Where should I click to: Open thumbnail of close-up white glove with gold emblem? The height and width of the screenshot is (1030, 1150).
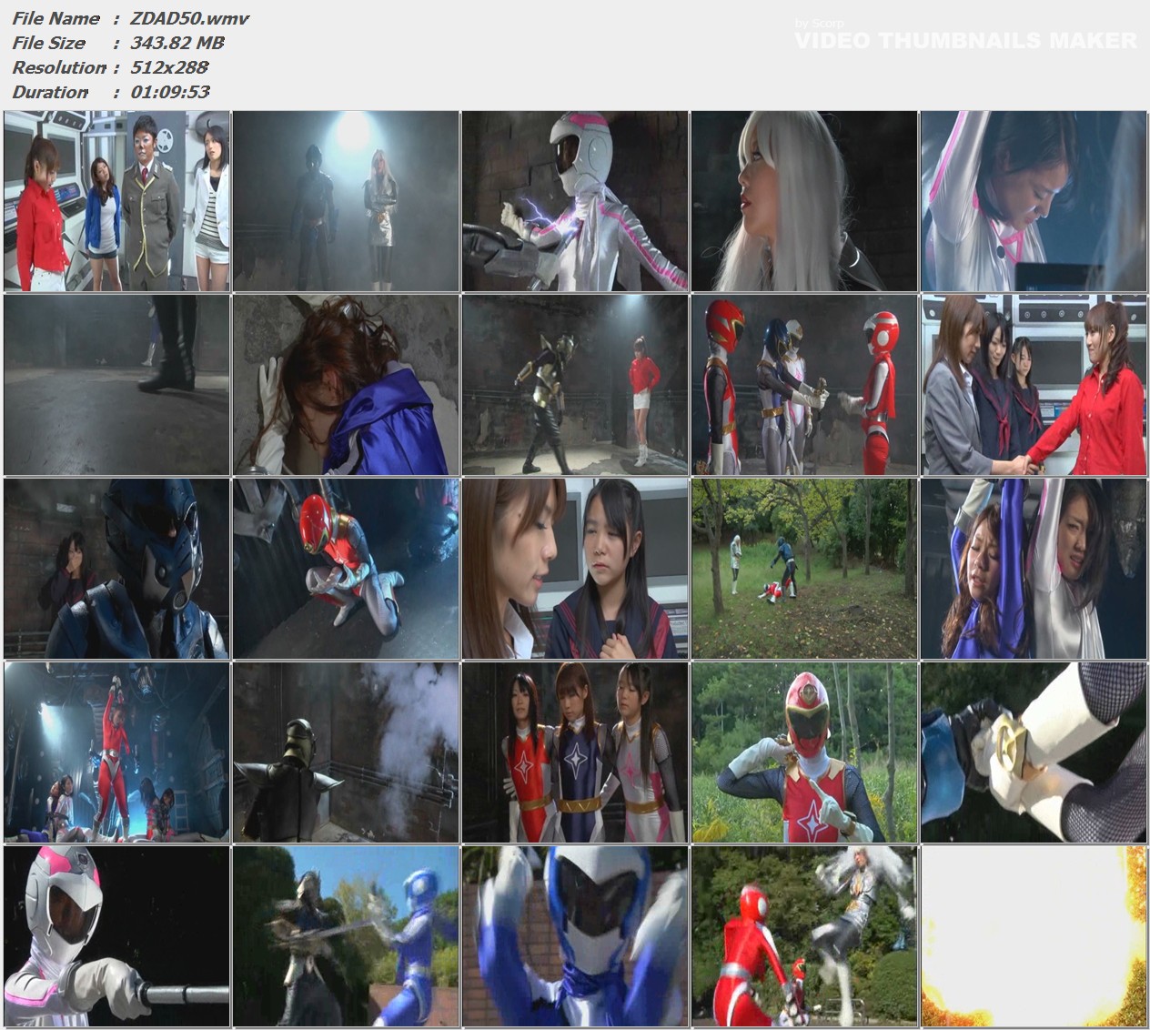pos(1034,752)
